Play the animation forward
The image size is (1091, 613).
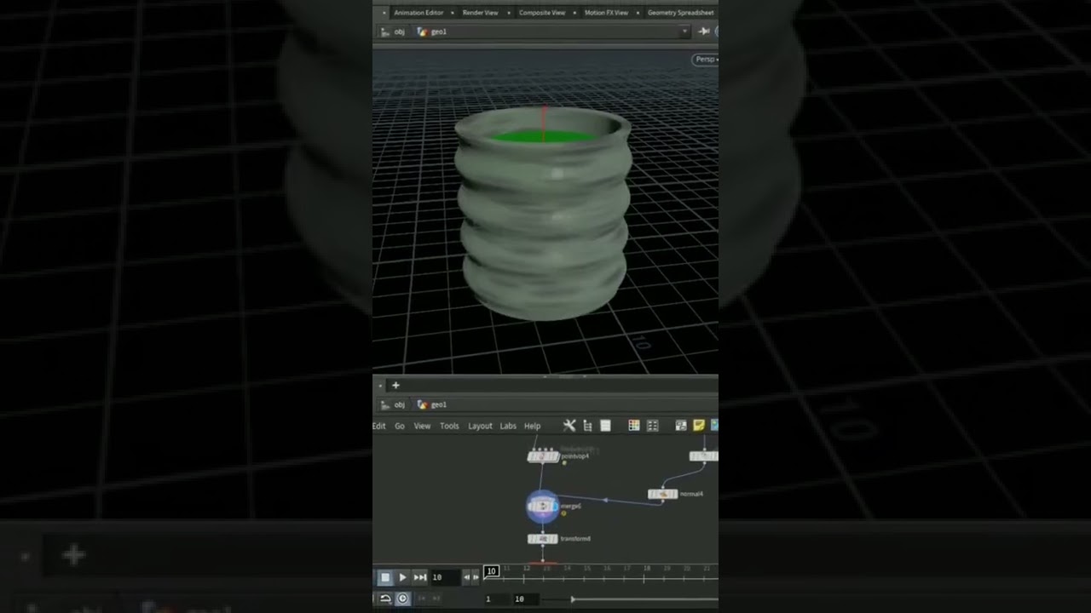[x=402, y=577]
